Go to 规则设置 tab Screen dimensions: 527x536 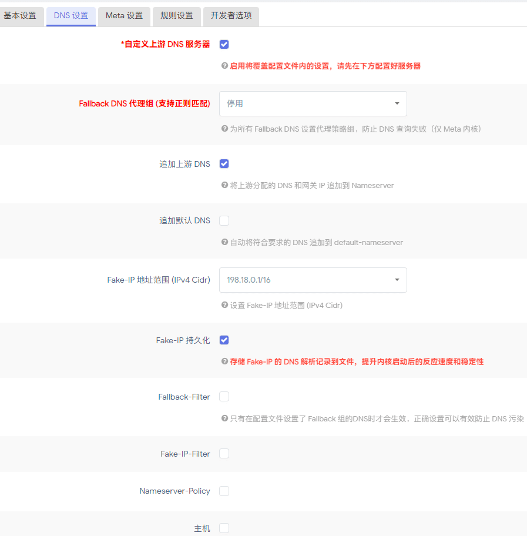[176, 16]
